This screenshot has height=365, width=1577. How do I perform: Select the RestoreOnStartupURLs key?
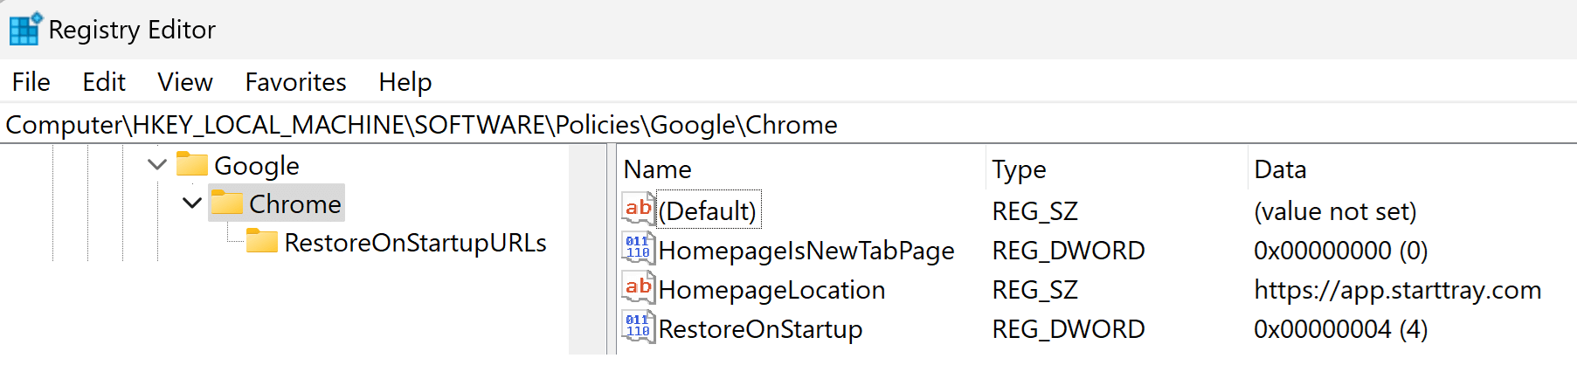point(416,243)
